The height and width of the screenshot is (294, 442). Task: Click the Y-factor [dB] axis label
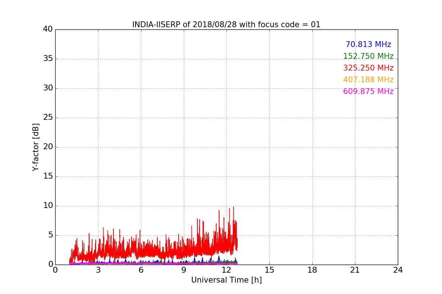pyautogui.click(x=36, y=147)
